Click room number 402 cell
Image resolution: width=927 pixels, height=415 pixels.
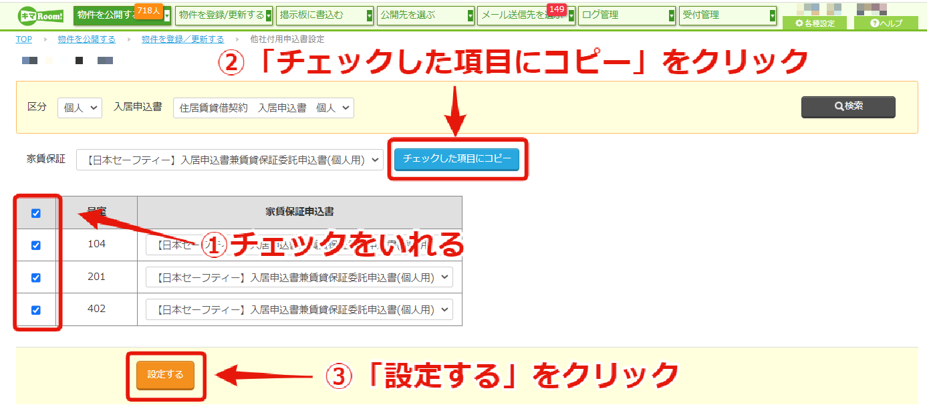(96, 309)
